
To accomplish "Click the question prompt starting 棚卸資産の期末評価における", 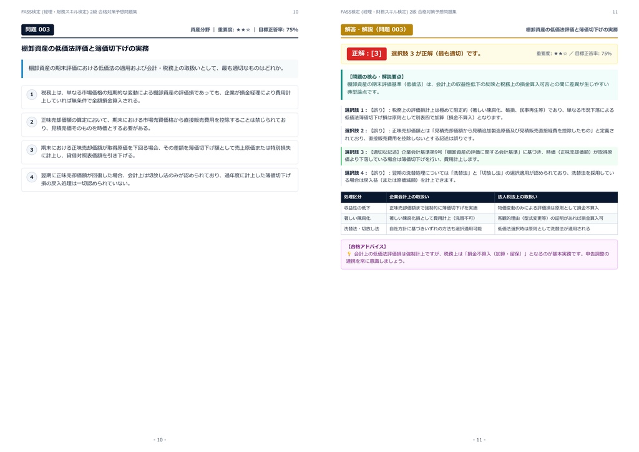I will [x=157, y=68].
